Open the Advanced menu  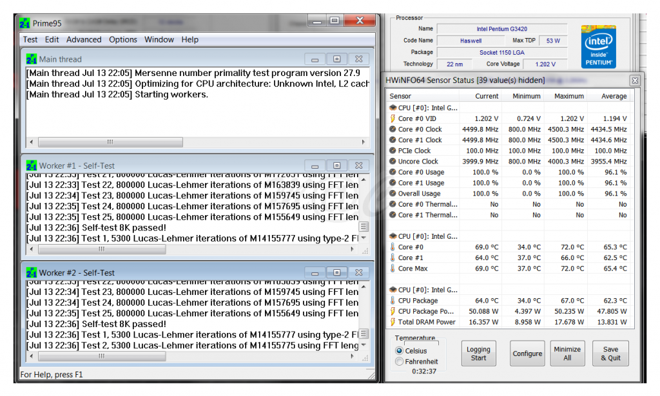84,39
